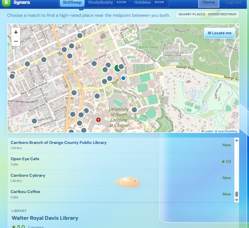249x228 pixels.
Task: Click the places list scroll-up arrow
Action: point(237,140)
